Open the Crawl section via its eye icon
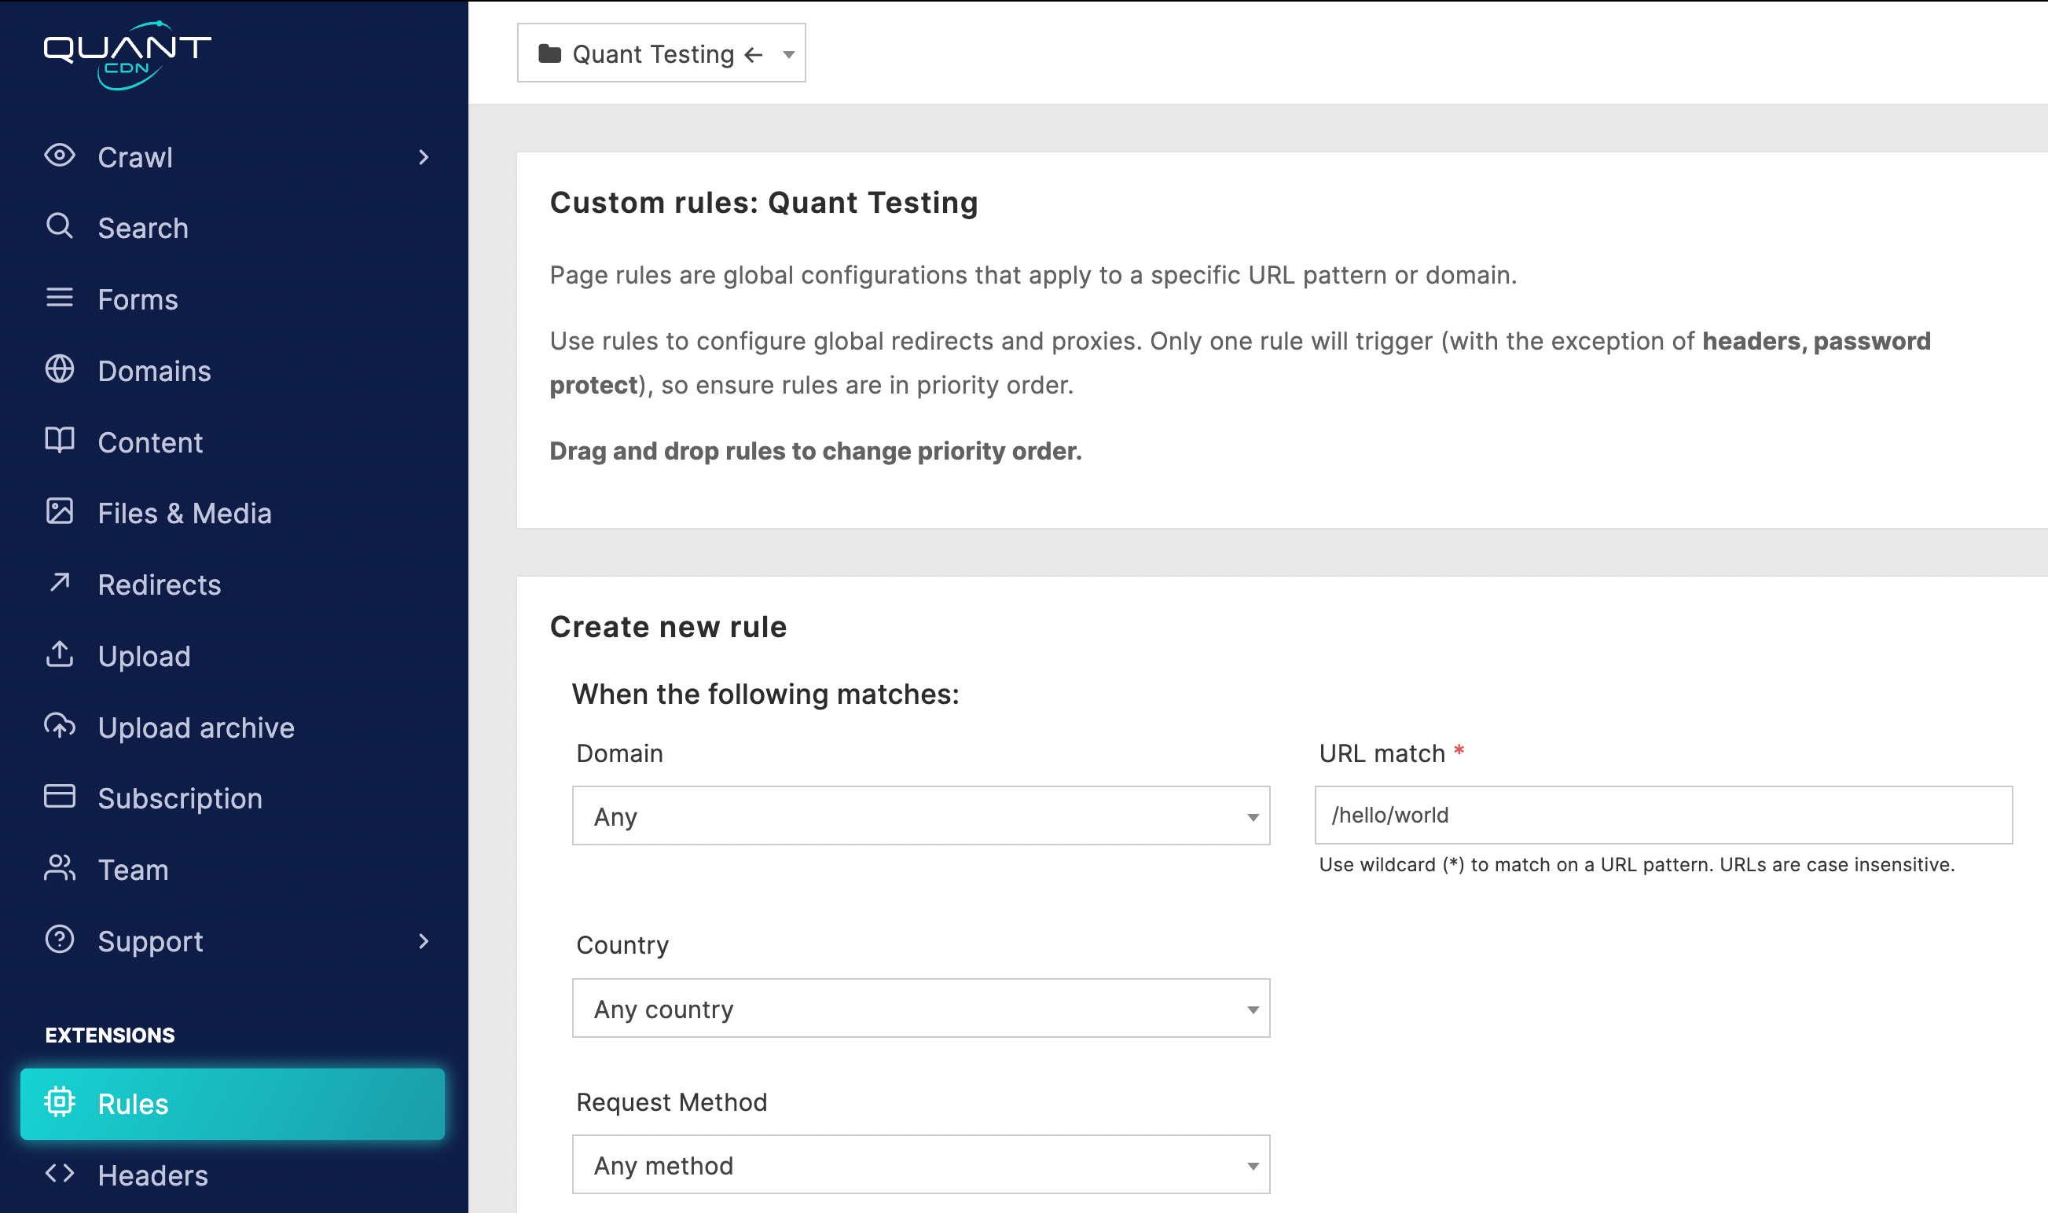Image resolution: width=2048 pixels, height=1213 pixels. [x=59, y=156]
